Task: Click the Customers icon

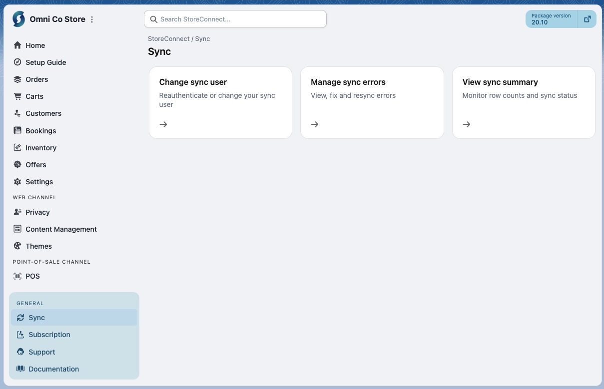Action: tap(17, 113)
